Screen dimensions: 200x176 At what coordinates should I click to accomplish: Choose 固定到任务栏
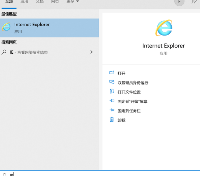tap(129, 111)
